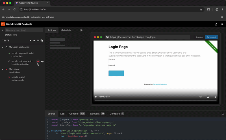
Task: Fold the it block on line 6
Action: (x=49, y=134)
